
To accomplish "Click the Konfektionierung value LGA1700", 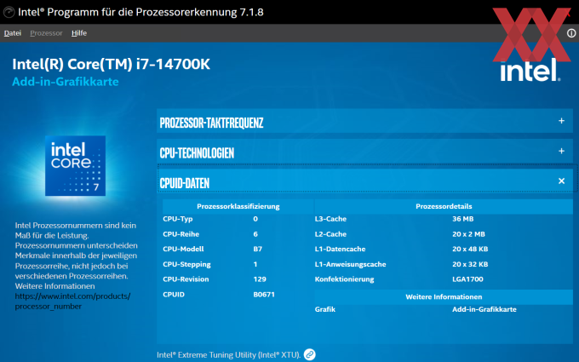I will coord(467,279).
